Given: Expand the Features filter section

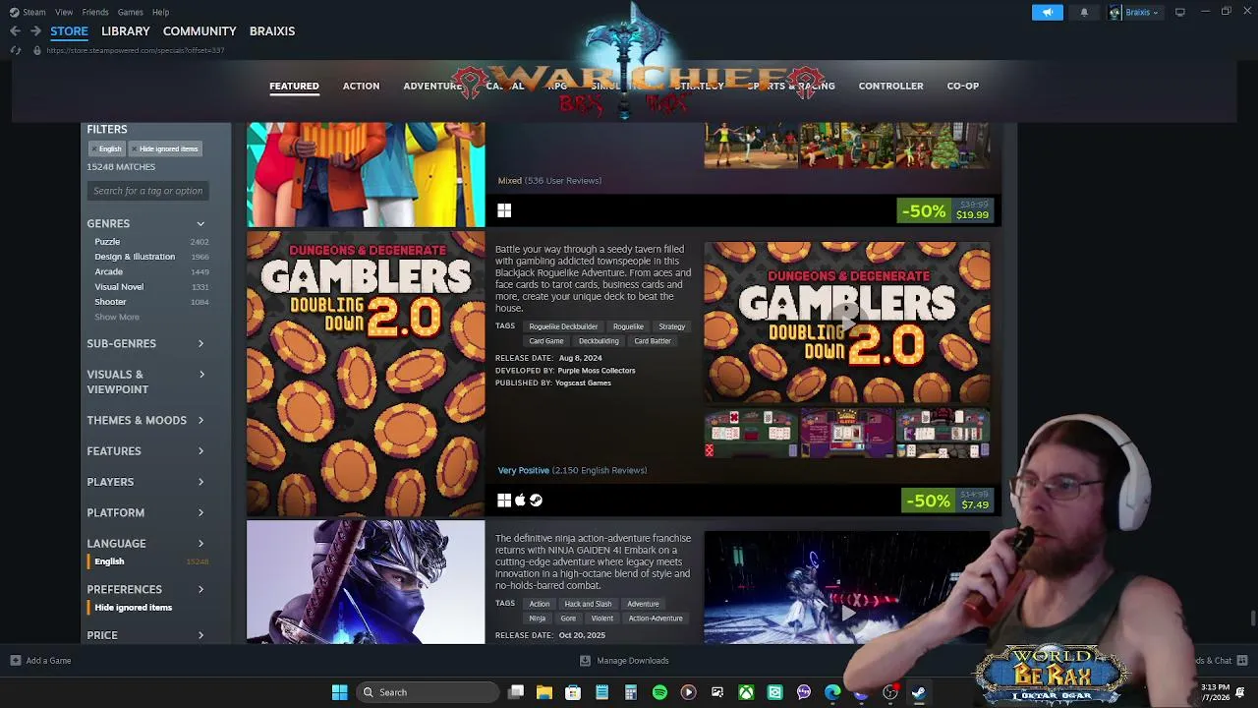Looking at the screenshot, I should 145,451.
